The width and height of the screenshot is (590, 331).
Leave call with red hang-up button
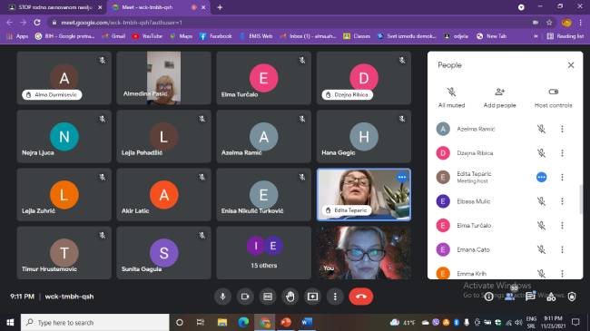click(361, 297)
